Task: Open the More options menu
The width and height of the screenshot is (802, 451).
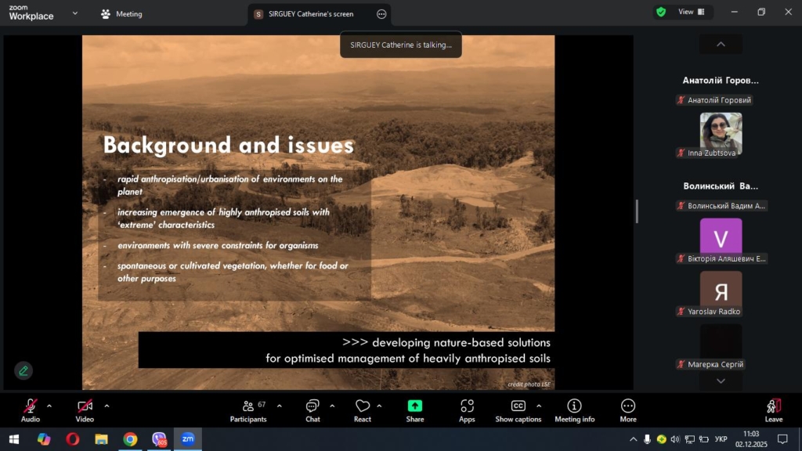Action: pos(628,410)
